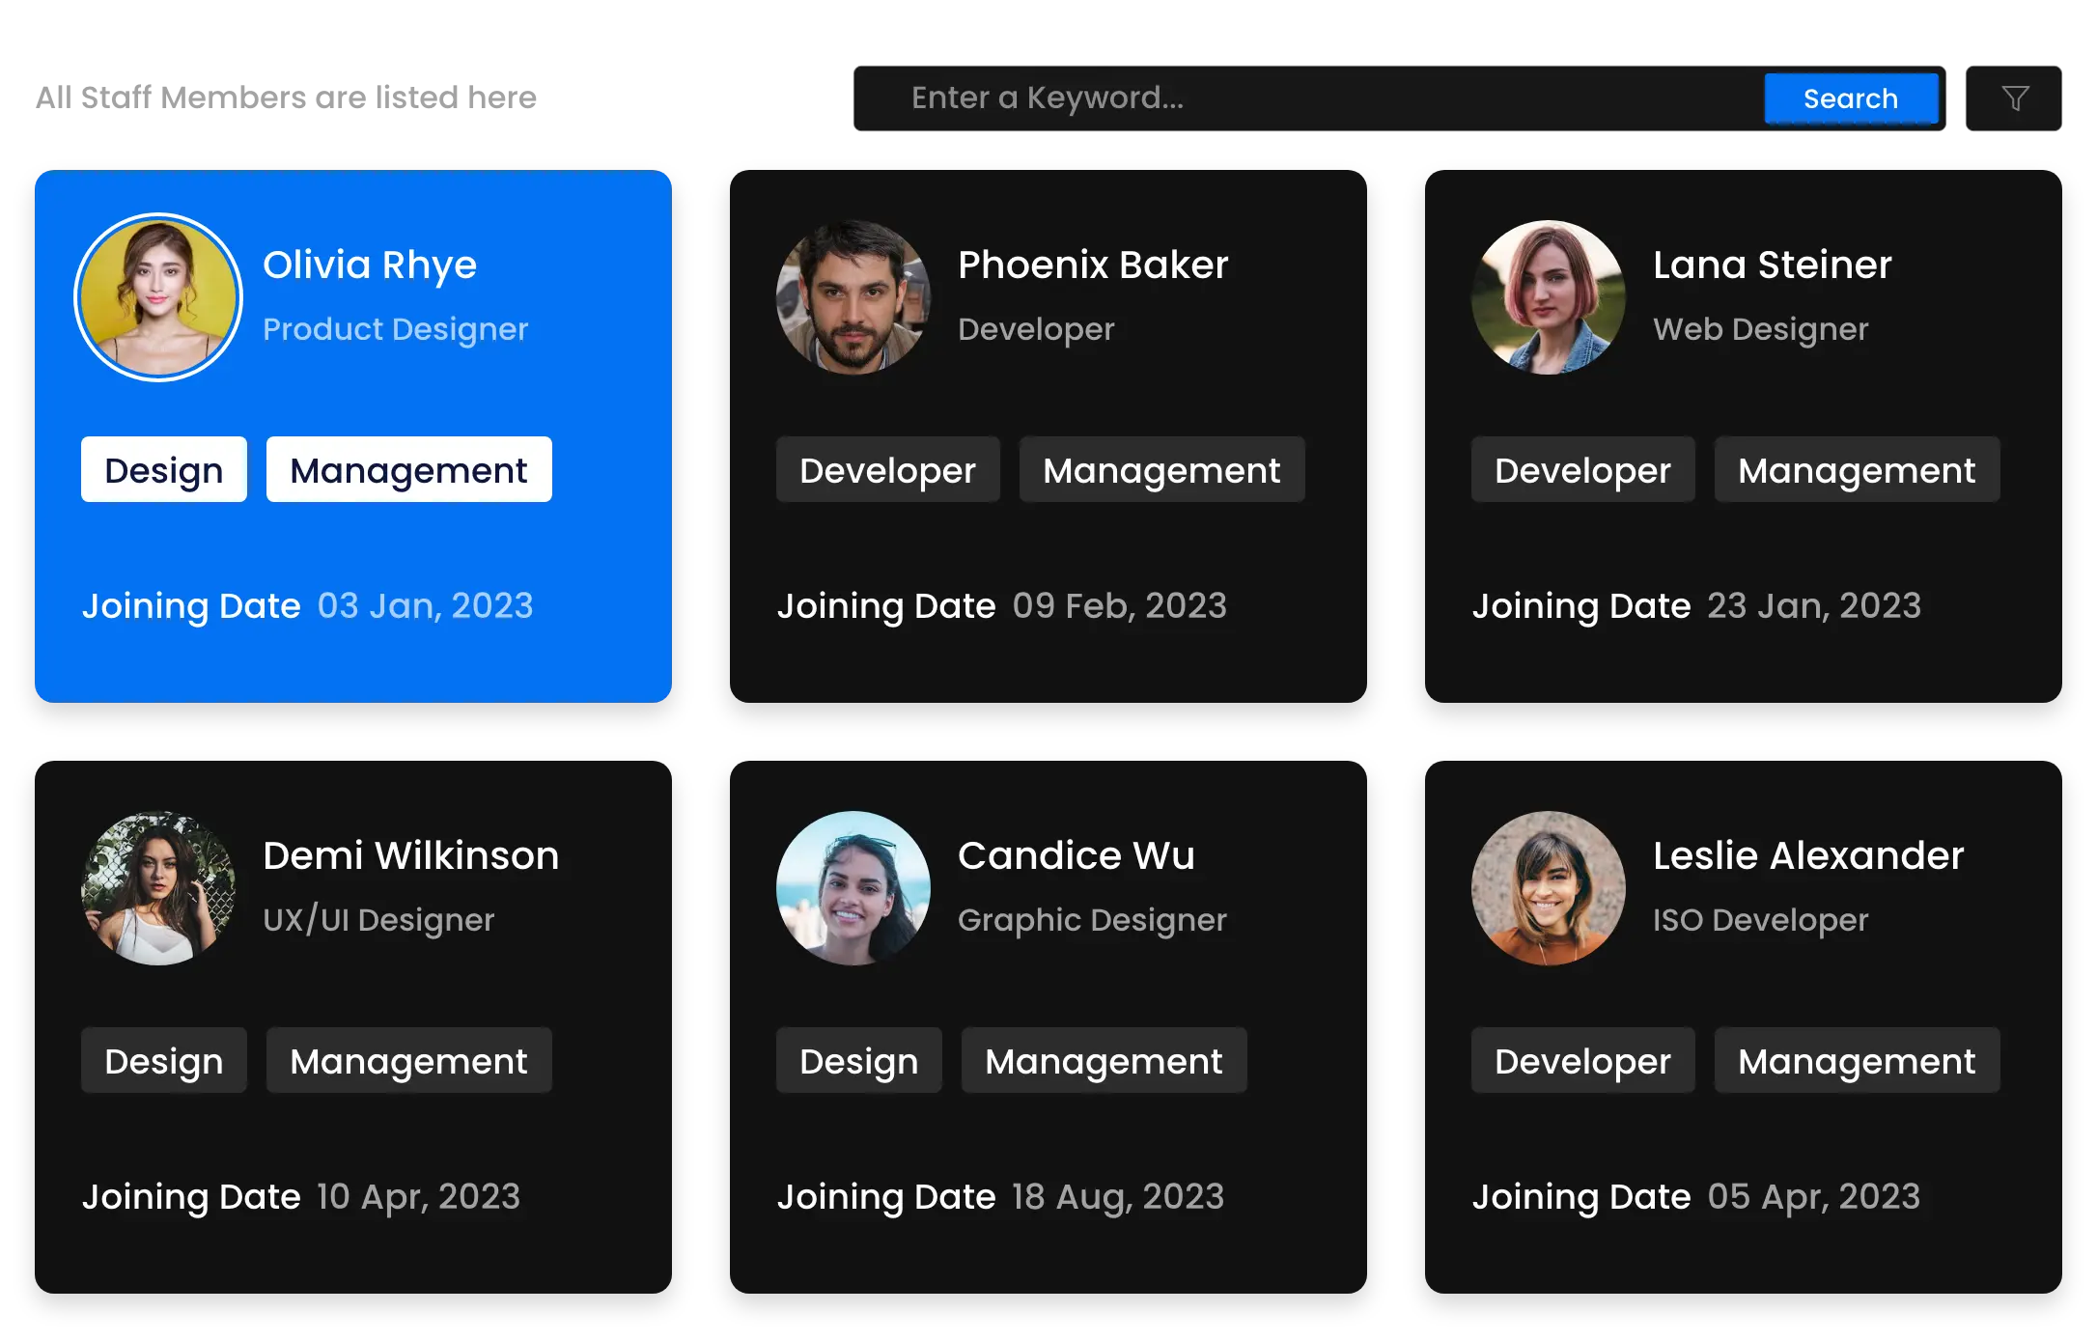Click the filter funnel icon

(x=2015, y=98)
